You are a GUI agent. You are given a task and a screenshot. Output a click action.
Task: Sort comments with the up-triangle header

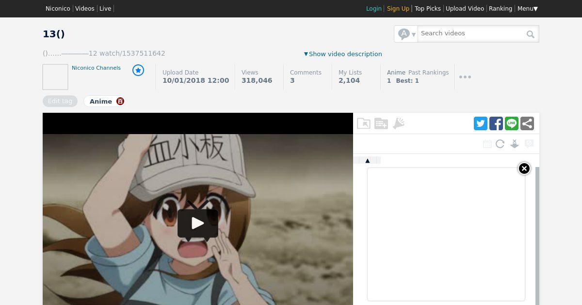pyautogui.click(x=367, y=160)
